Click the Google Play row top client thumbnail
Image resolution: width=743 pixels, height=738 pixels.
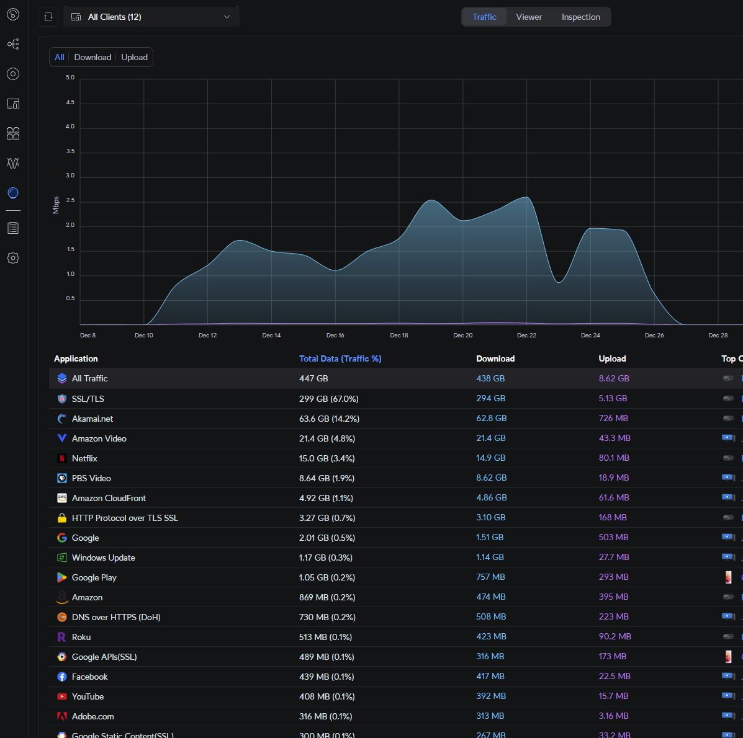tap(728, 577)
